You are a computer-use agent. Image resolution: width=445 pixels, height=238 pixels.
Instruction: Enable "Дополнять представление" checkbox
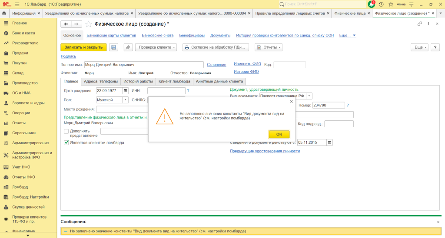(66, 131)
